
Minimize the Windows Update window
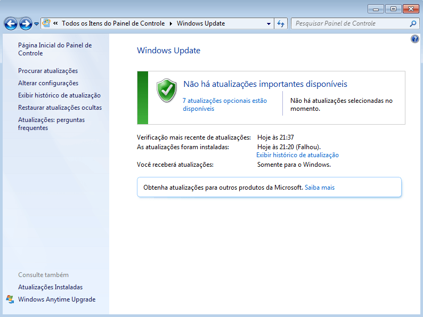pos(376,9)
